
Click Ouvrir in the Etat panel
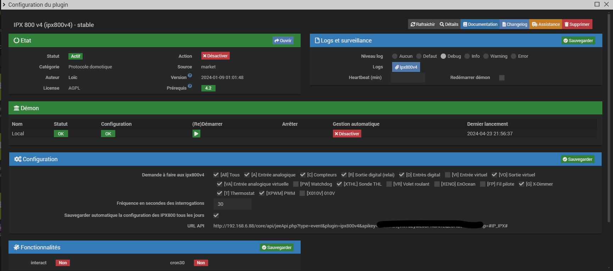(x=283, y=41)
